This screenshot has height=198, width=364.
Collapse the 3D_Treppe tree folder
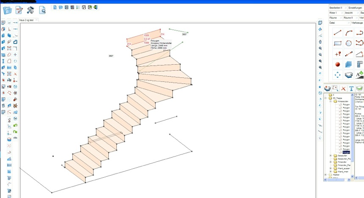click(x=326, y=98)
